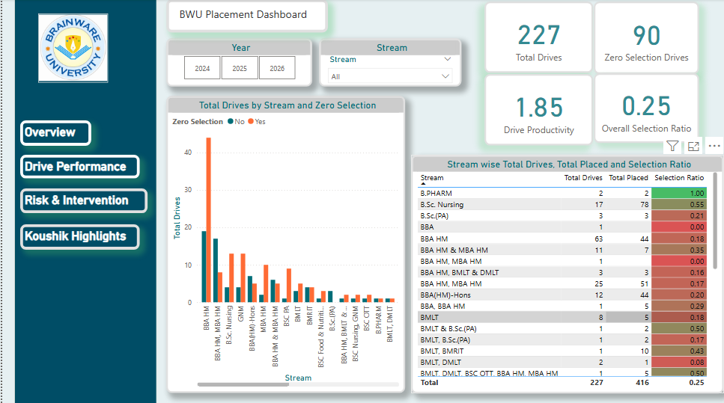The height and width of the screenshot is (403, 724).
Task: Select year 2025 in Year slicer
Action: [240, 68]
